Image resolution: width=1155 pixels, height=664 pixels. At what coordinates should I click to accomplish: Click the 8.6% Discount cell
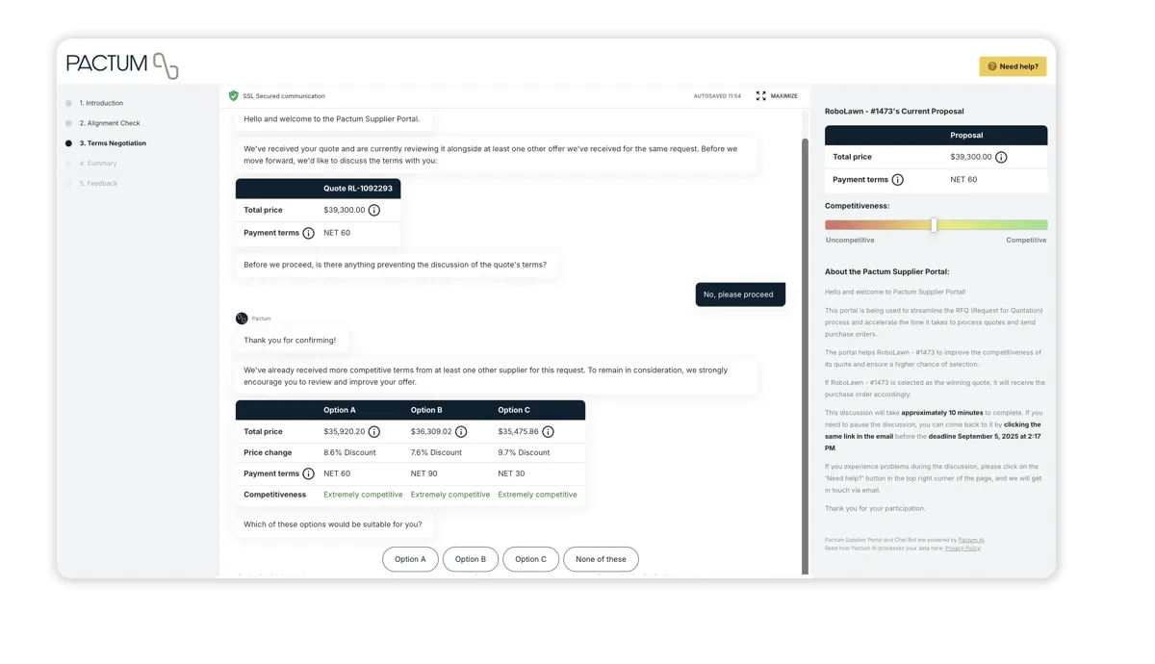click(x=349, y=452)
